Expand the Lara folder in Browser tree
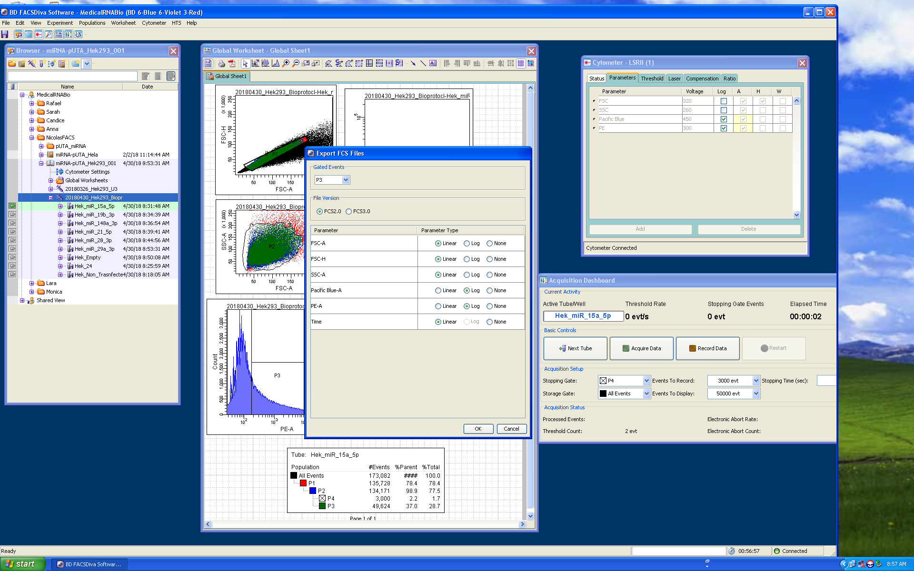This screenshot has height=571, width=914. click(32, 283)
